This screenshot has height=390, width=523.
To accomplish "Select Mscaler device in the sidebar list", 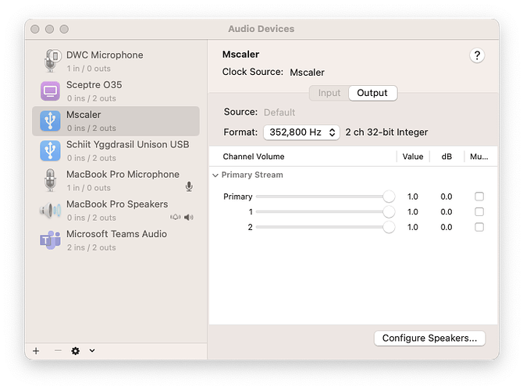I will pos(117,121).
